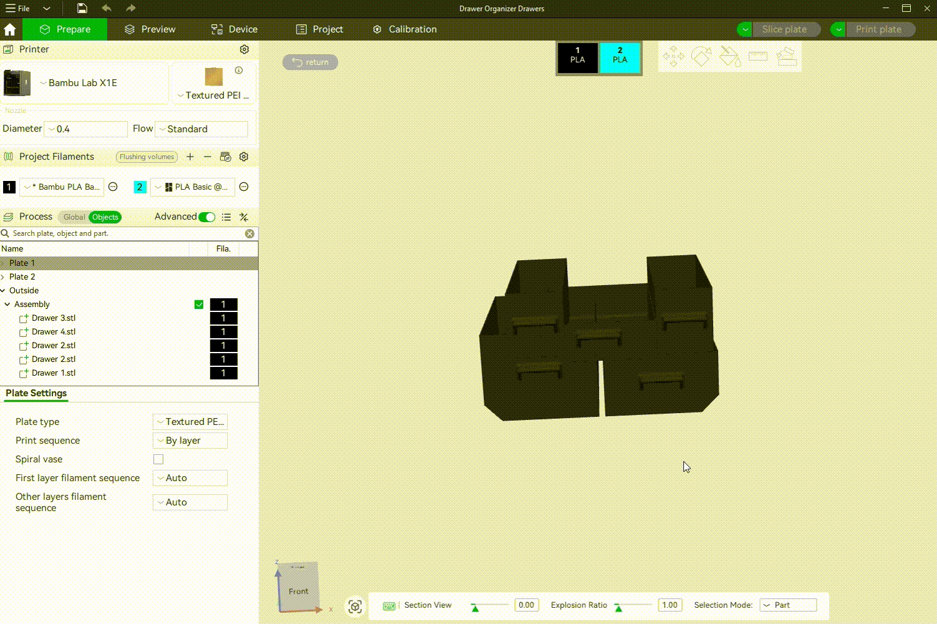The height and width of the screenshot is (624, 937).
Task: Toggle the Advanced switch
Action: click(207, 217)
